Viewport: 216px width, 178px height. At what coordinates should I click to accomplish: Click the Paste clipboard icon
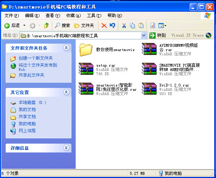click(x=141, y=26)
